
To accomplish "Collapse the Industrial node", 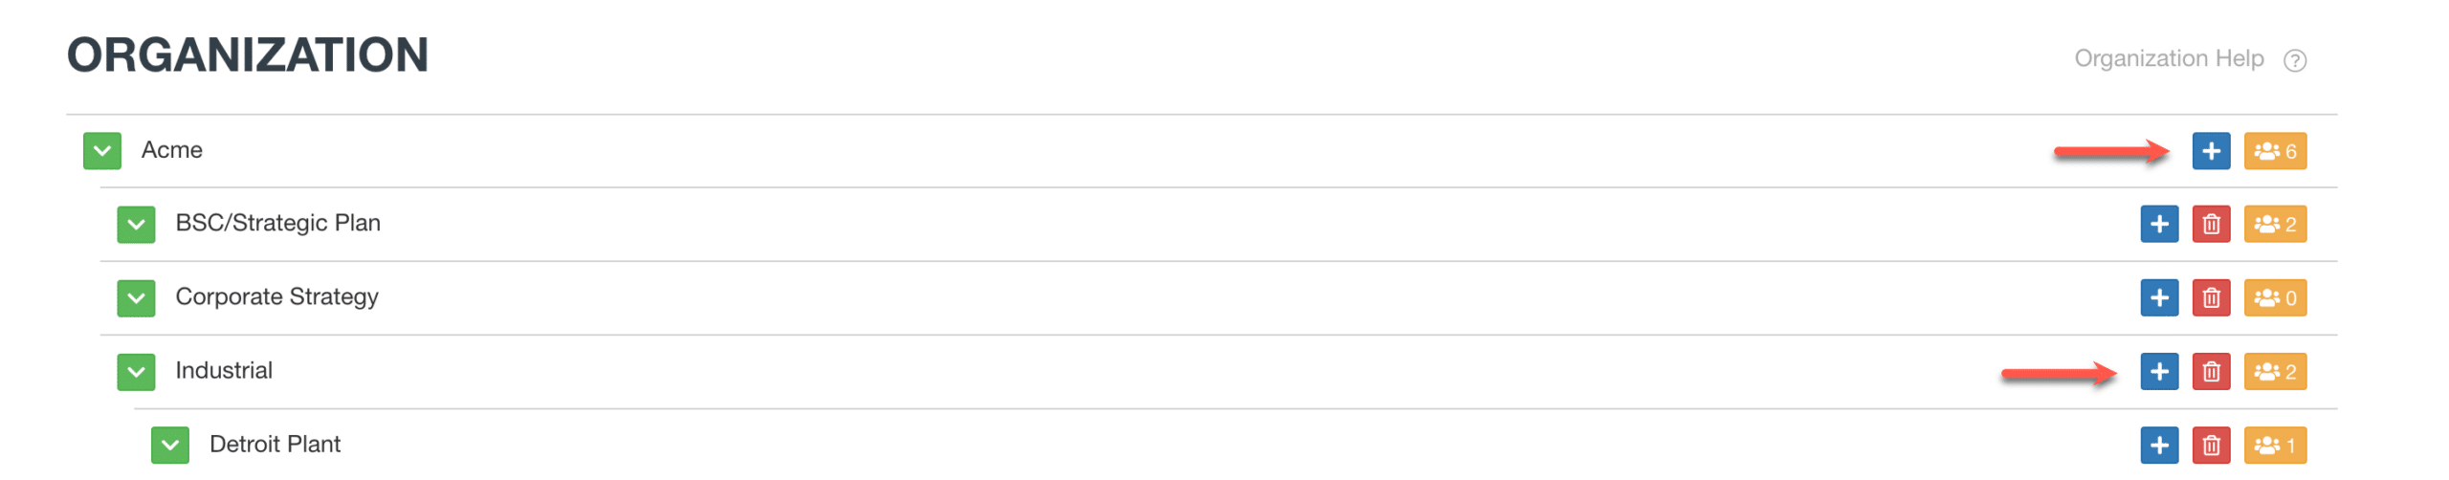I will 136,372.
